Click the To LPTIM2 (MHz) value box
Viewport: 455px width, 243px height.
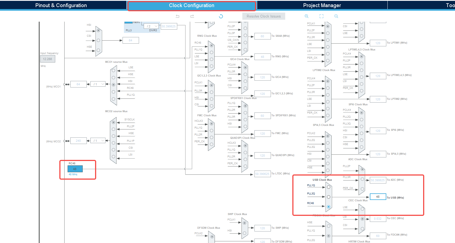click(x=378, y=99)
